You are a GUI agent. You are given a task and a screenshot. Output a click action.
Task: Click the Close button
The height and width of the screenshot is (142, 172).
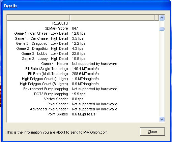click(x=152, y=132)
